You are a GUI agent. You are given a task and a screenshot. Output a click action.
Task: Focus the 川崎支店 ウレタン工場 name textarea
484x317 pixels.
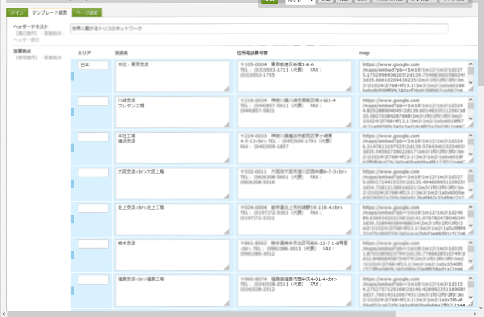pos(173,112)
